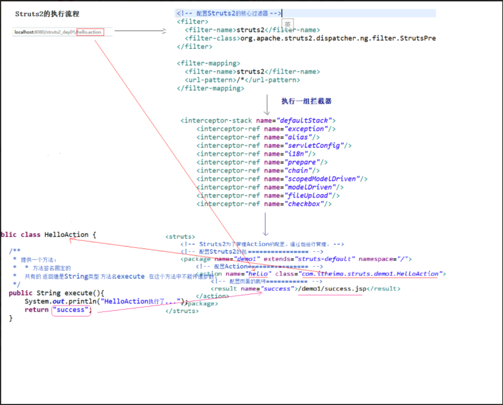Image resolution: width=503 pixels, height=405 pixels.
Task: Click the 'Struts2的执行流程' title text
Action: pos(47,14)
